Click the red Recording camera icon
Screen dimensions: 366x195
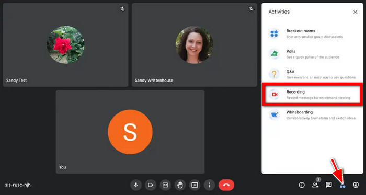pyautogui.click(x=274, y=95)
